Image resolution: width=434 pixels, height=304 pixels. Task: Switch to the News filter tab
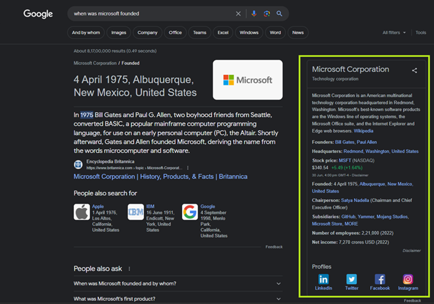298,32
